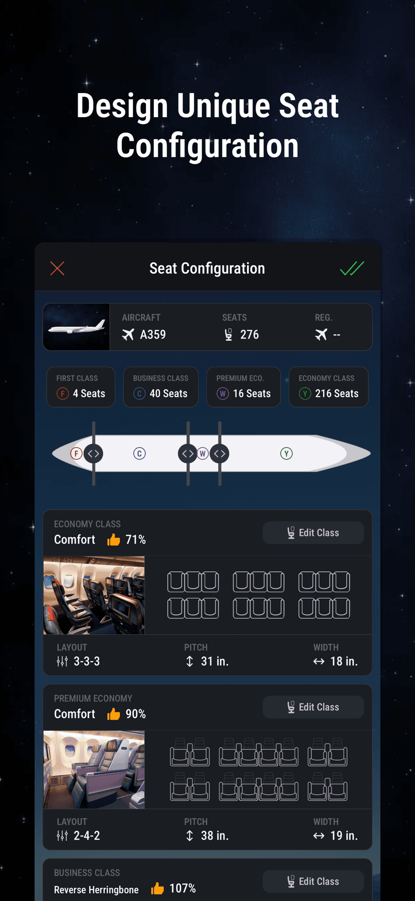Click the registration airplane icon showing --
Viewport: 415px width, 901px height.
click(322, 335)
